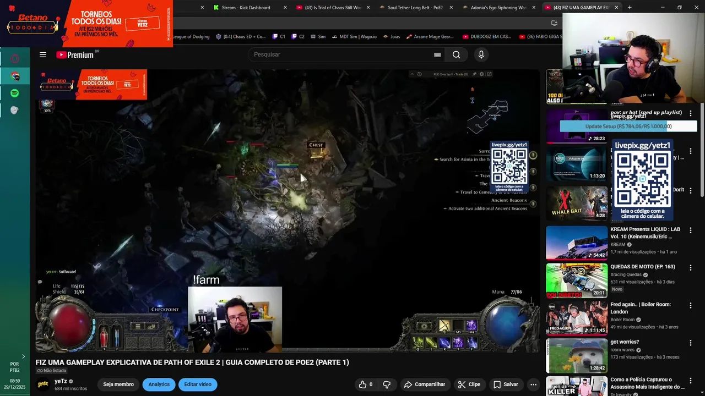Open FABIO GIGA bookmark
Image resolution: width=705 pixels, height=396 pixels.
[540, 37]
